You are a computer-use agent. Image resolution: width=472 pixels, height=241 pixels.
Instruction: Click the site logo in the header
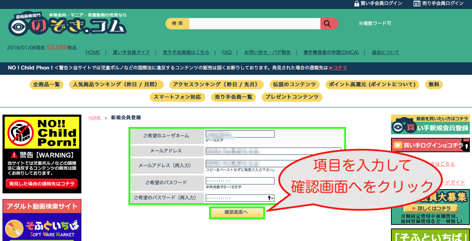(67, 25)
